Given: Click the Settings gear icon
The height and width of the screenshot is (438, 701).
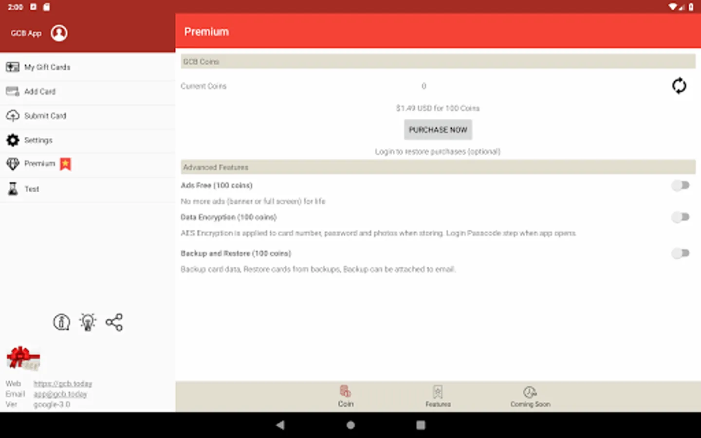Looking at the screenshot, I should (x=13, y=140).
